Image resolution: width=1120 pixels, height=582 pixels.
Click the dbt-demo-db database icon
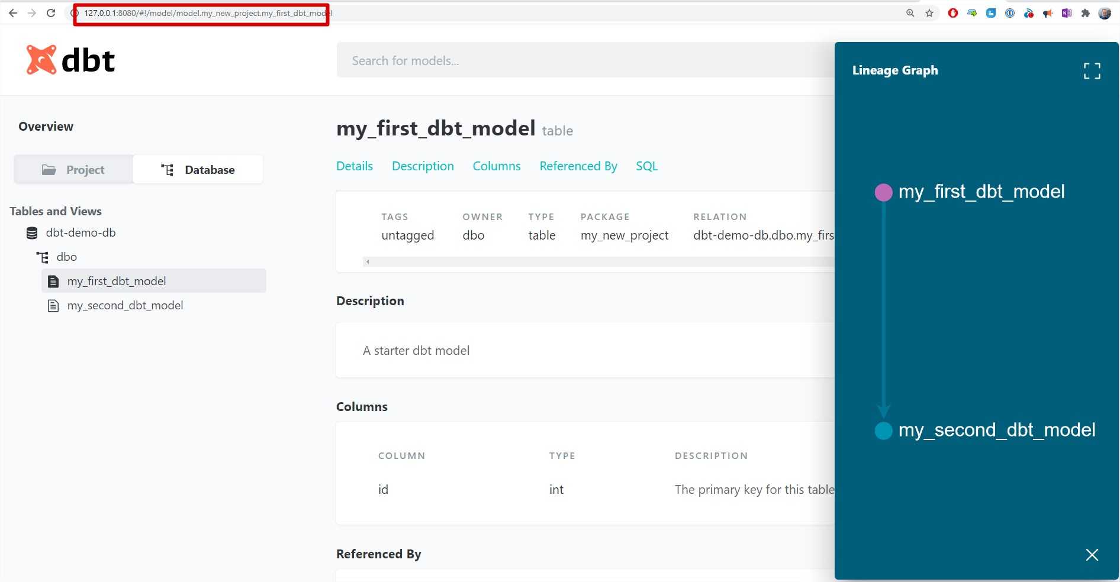coord(31,232)
